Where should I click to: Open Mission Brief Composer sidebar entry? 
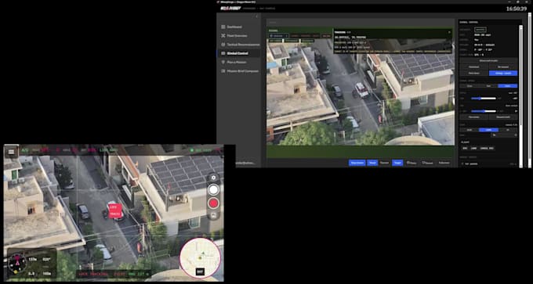point(238,71)
